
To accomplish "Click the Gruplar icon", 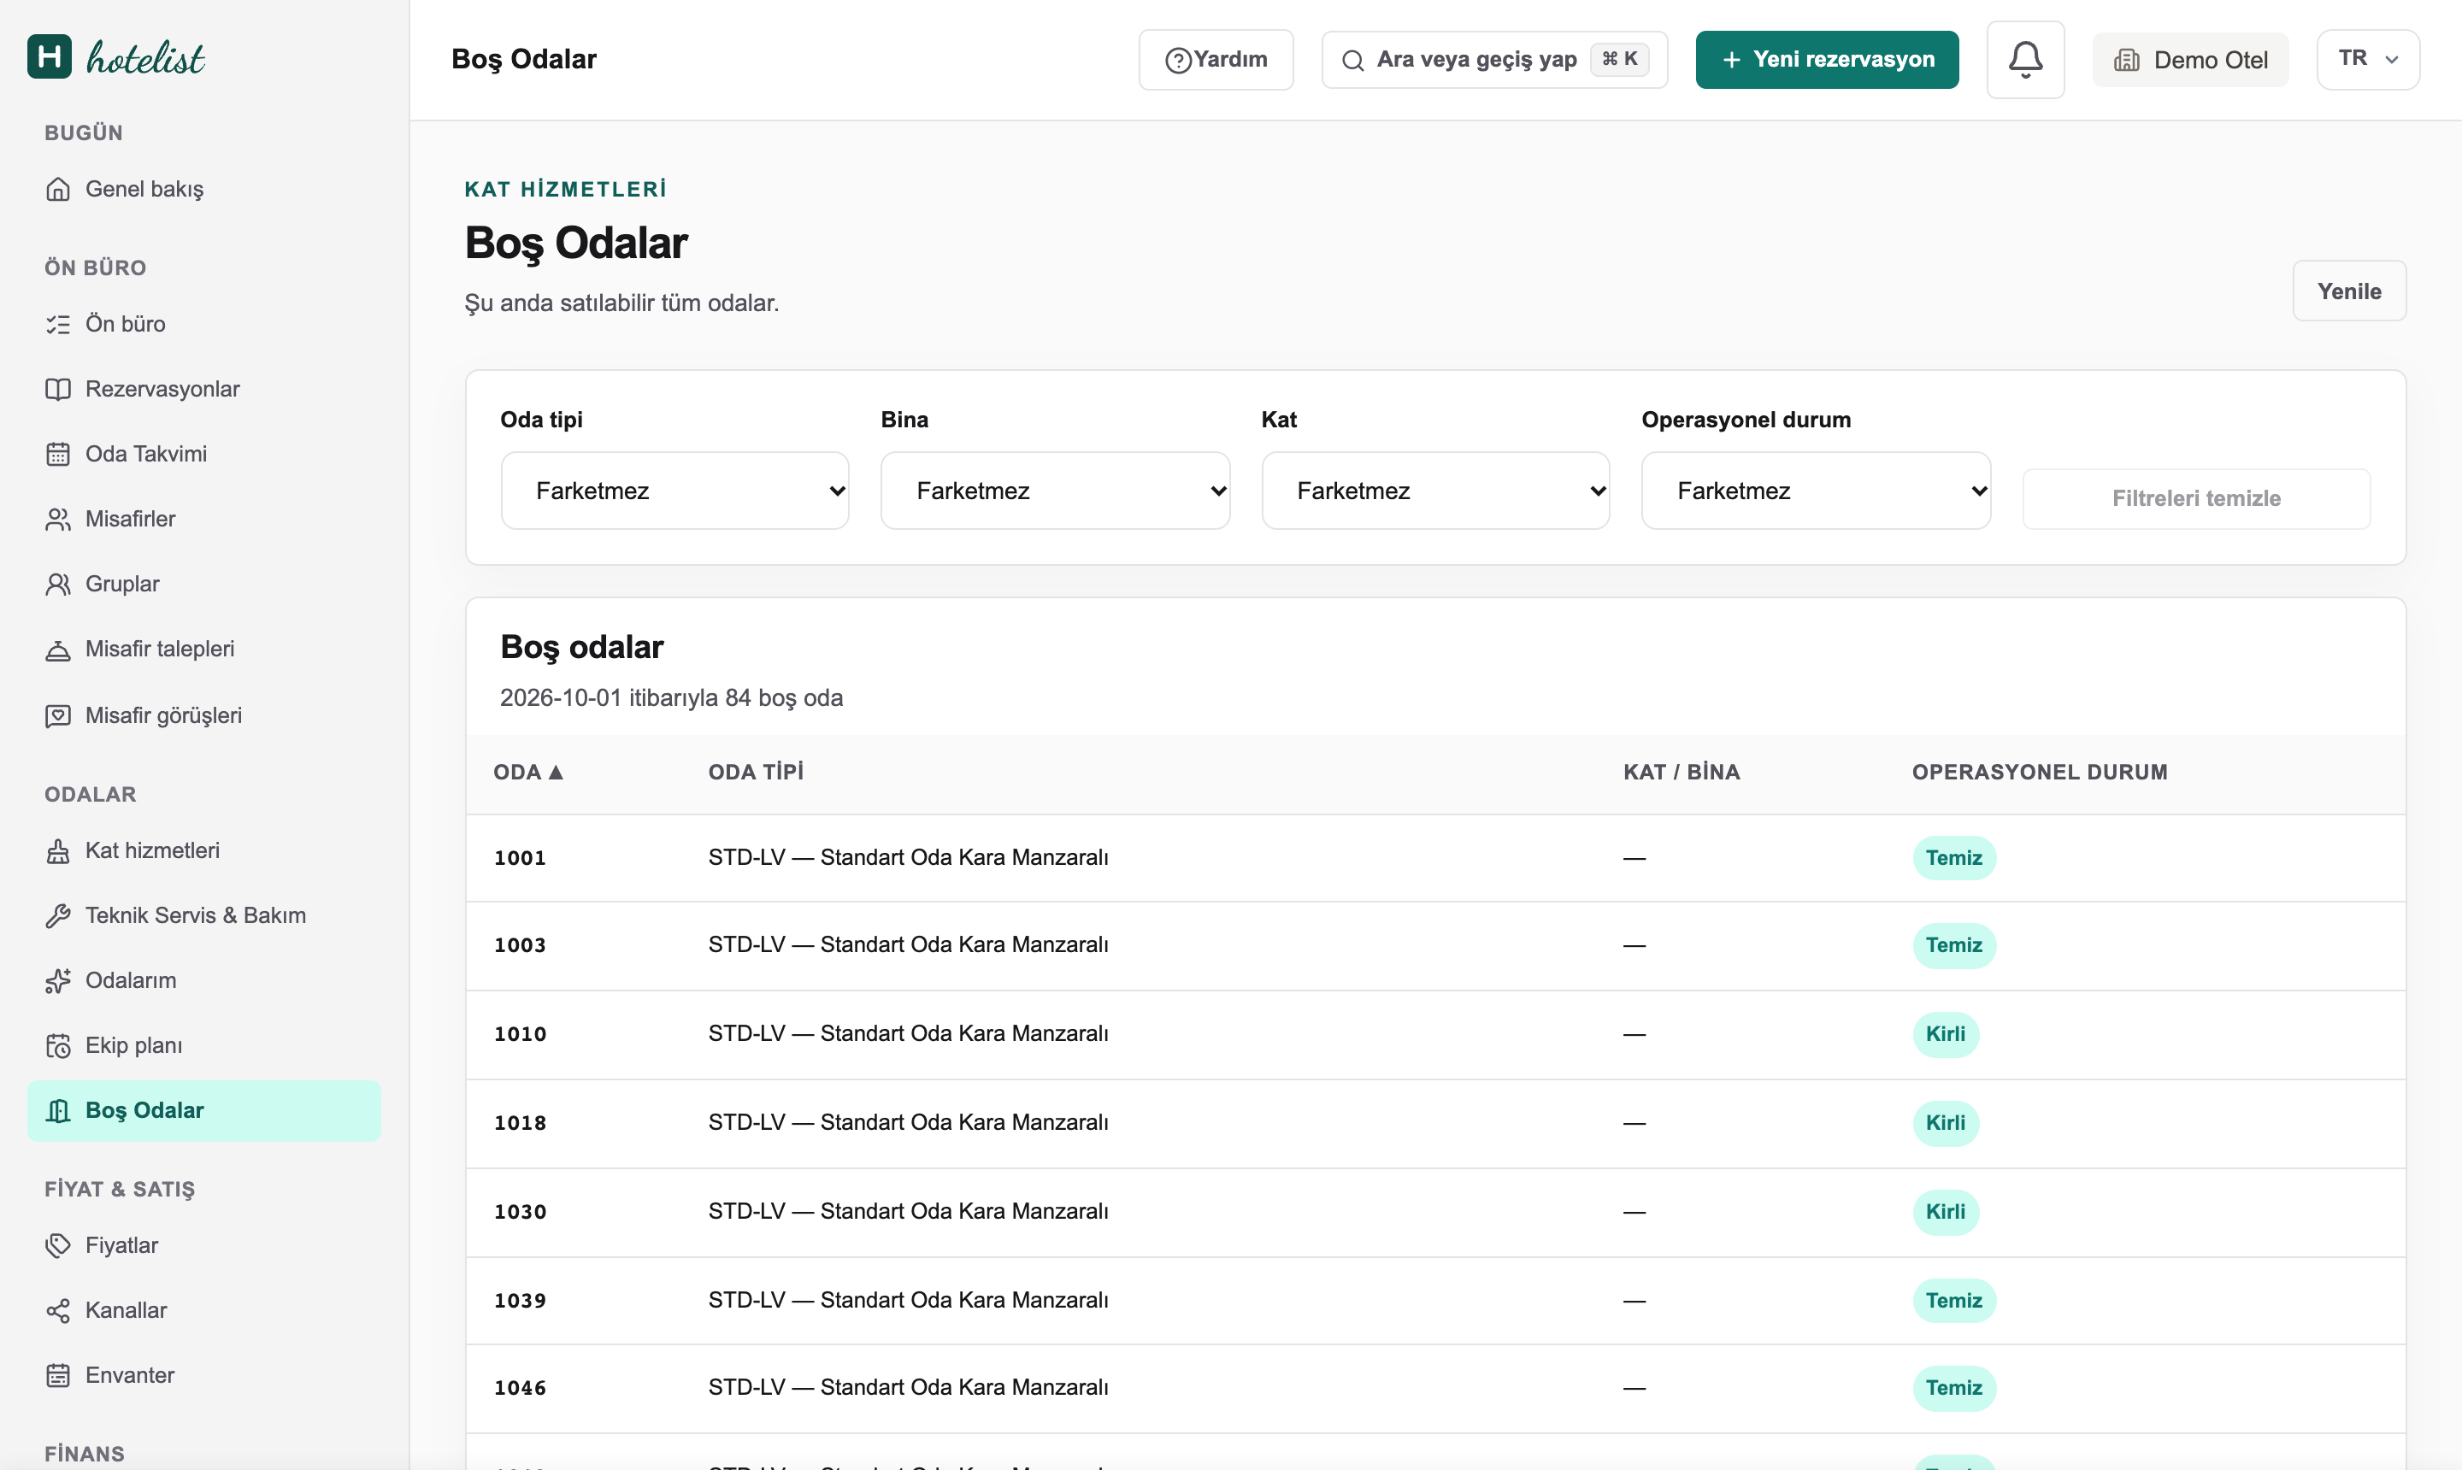I will (58, 585).
